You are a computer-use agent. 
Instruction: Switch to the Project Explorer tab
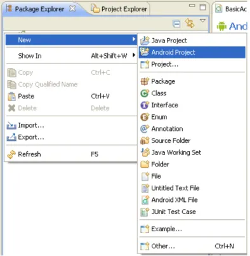pos(119,9)
